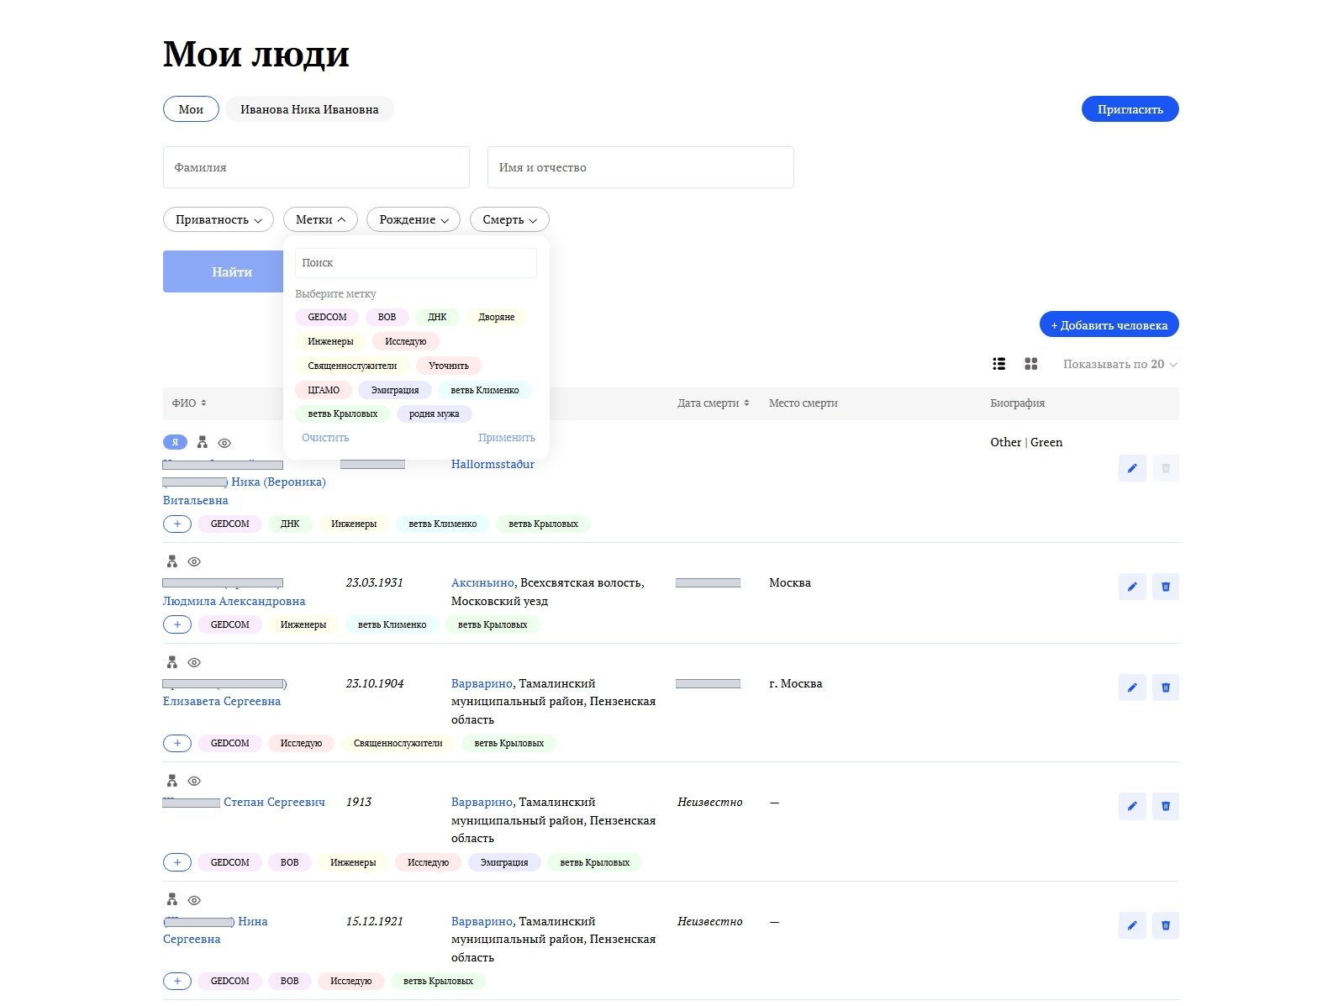This screenshot has width=1333, height=1006.
Task: Switch to grid view icon
Action: [1030, 364]
